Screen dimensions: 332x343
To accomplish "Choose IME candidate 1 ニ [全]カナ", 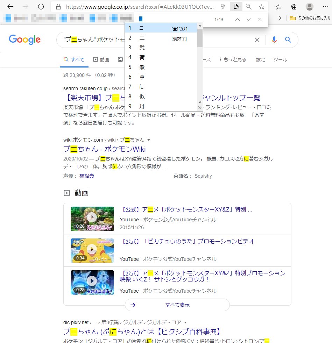I will [x=161, y=28].
